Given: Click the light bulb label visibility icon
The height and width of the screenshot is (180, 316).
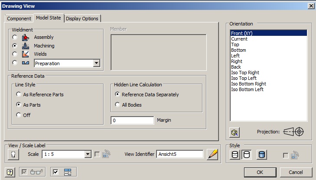Looking at the screenshot, I should 12,155.
